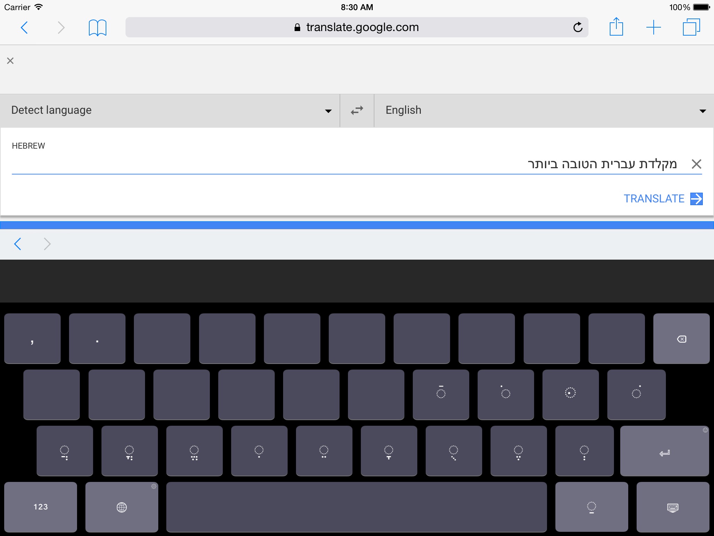Swap the source and target languages
The image size is (714, 536).
pos(357,110)
